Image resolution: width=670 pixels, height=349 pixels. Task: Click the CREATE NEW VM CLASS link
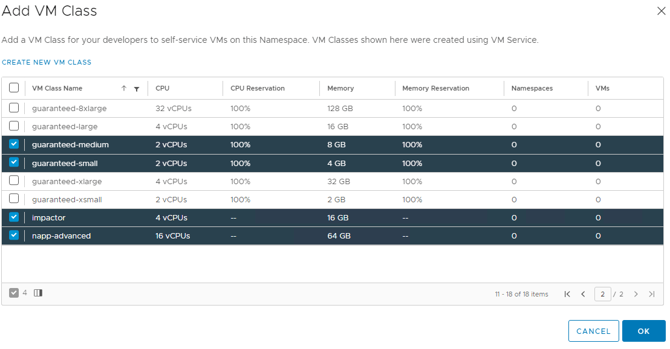(47, 62)
